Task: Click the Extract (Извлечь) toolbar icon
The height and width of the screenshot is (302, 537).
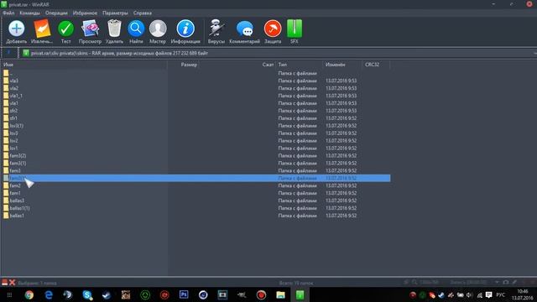Action: 42,32
